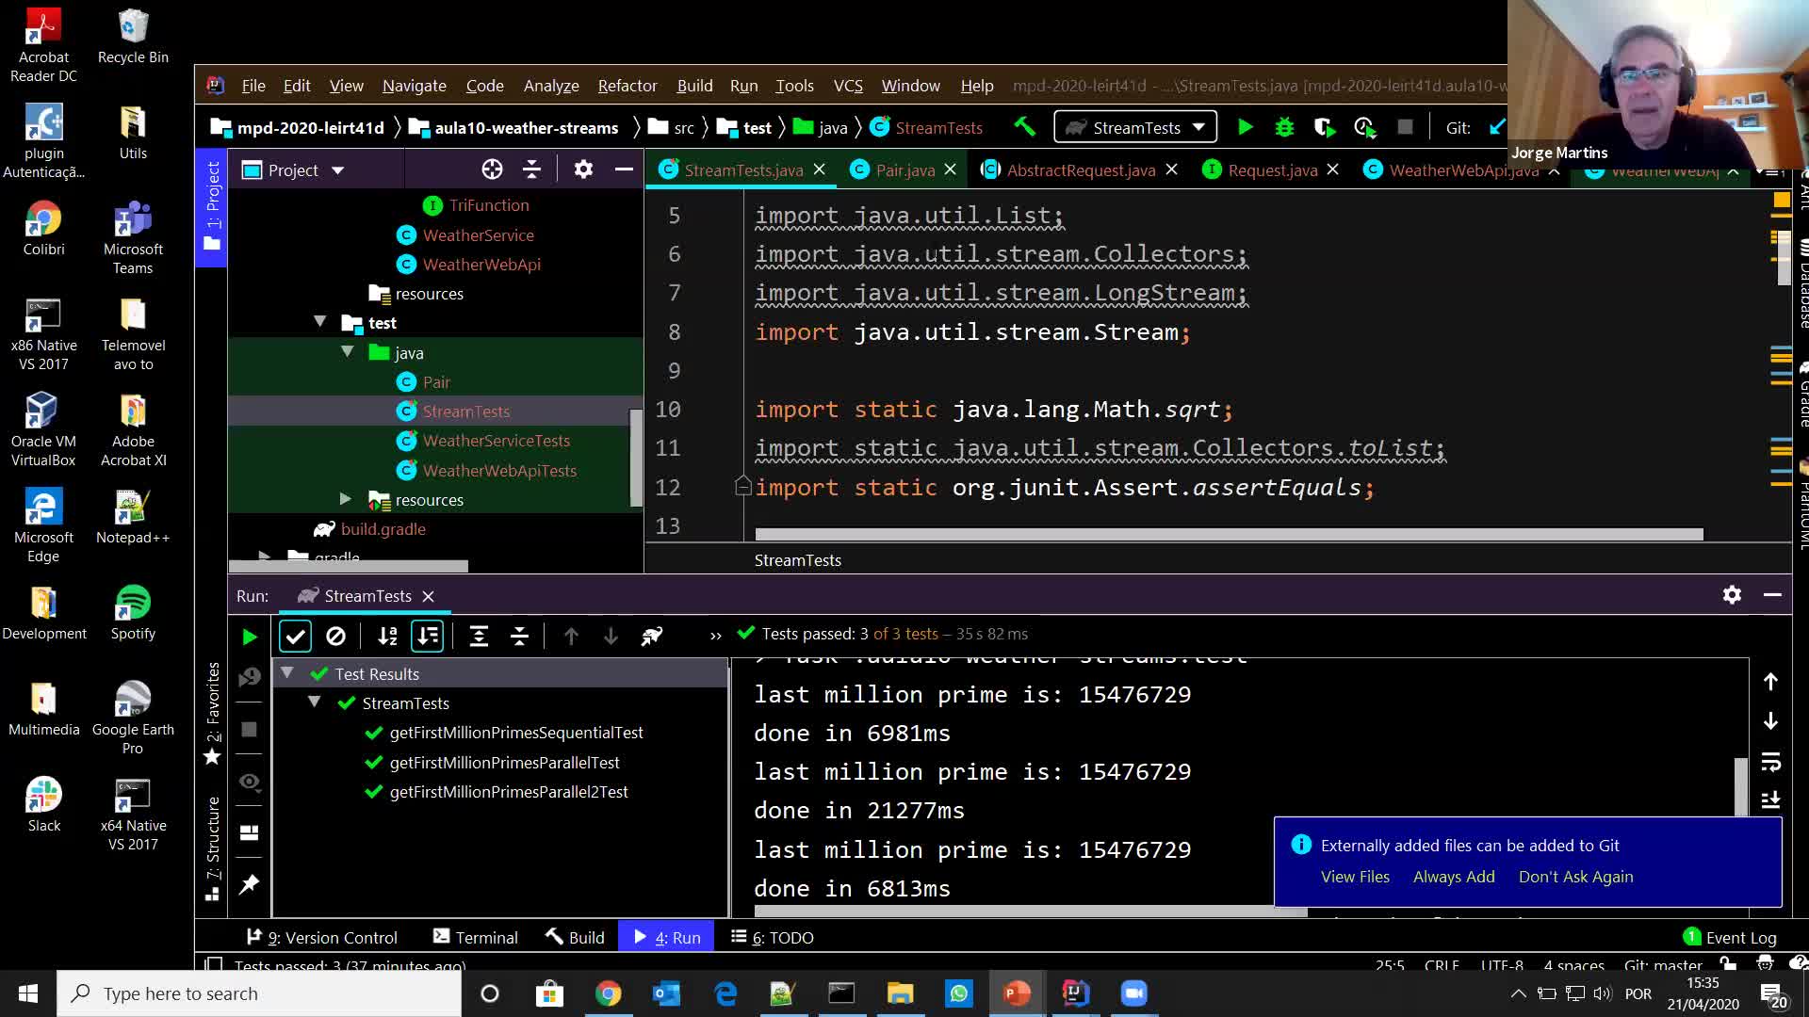This screenshot has width=1809, height=1017.
Task: Click the locate file crosshair icon in Project panel
Action: (492, 169)
